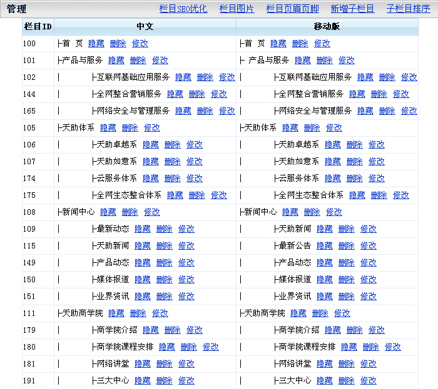The height and width of the screenshot is (389, 438).
Task: Click 修改 for 网络安全与管理服务 in 中文 column
Action: (x=227, y=111)
